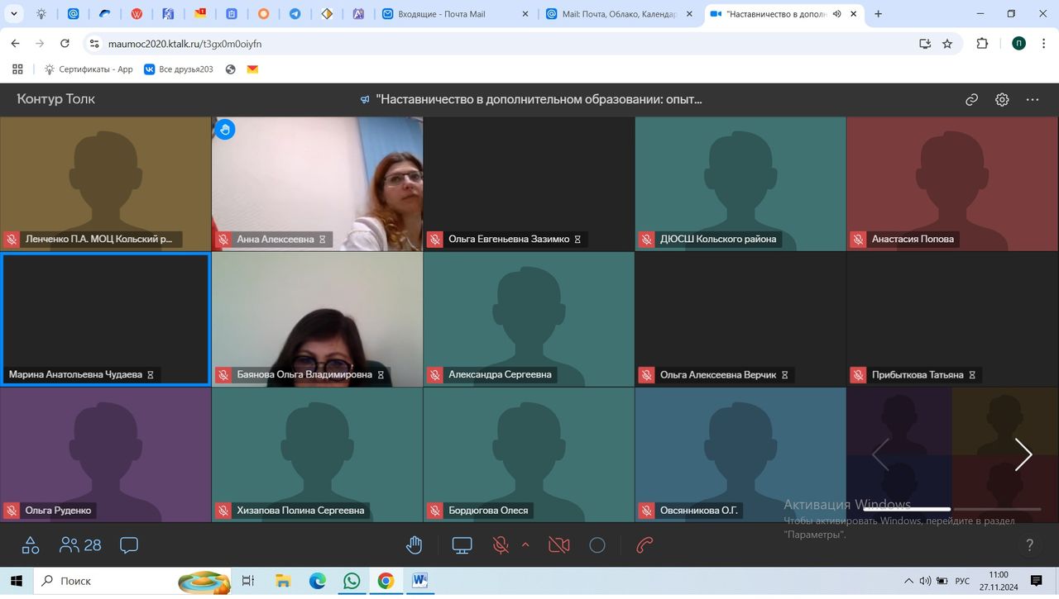
Task: Switch to Входящие - Почта Mail tab
Action: pos(453,14)
